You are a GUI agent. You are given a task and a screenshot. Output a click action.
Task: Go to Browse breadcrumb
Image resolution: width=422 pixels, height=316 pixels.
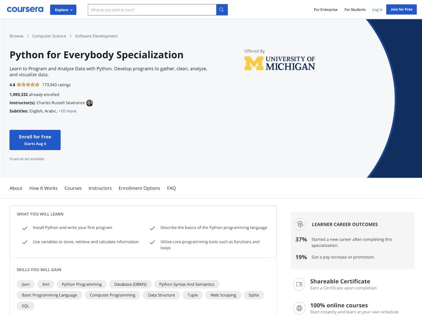(x=16, y=36)
